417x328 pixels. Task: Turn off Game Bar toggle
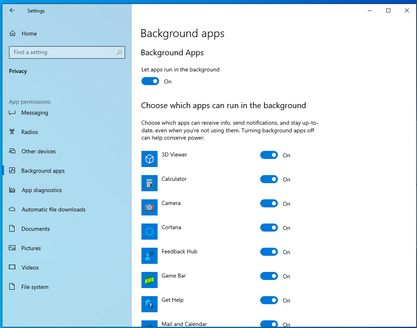pos(269,276)
